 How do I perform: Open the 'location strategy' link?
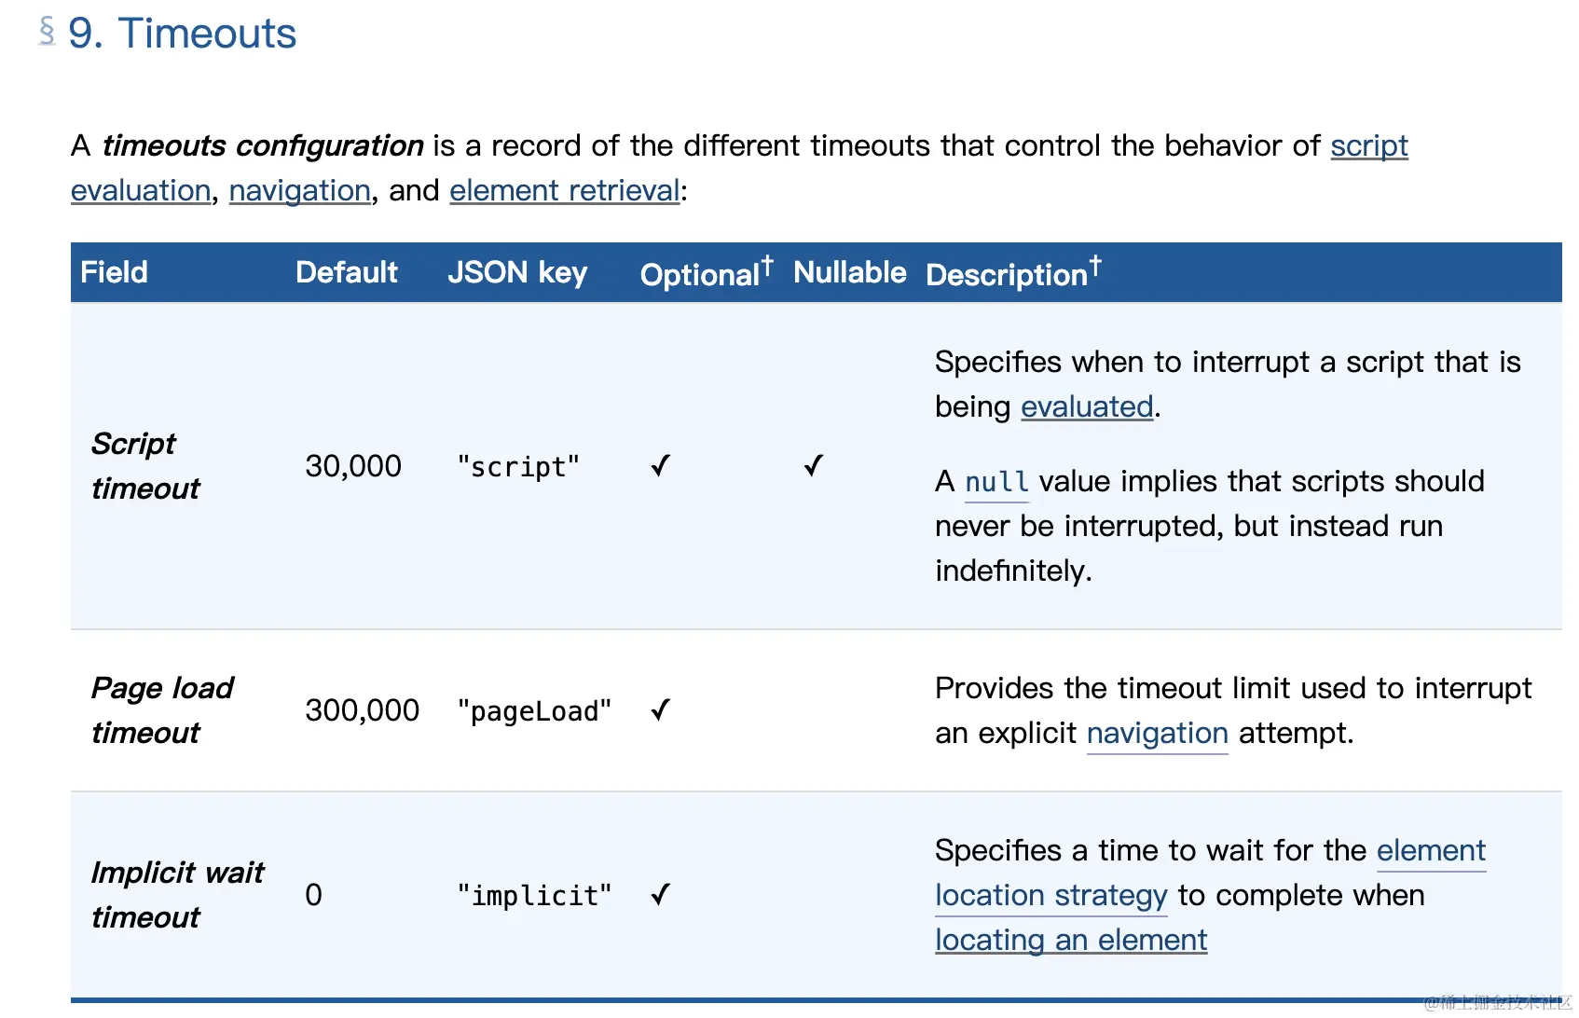point(1050,896)
